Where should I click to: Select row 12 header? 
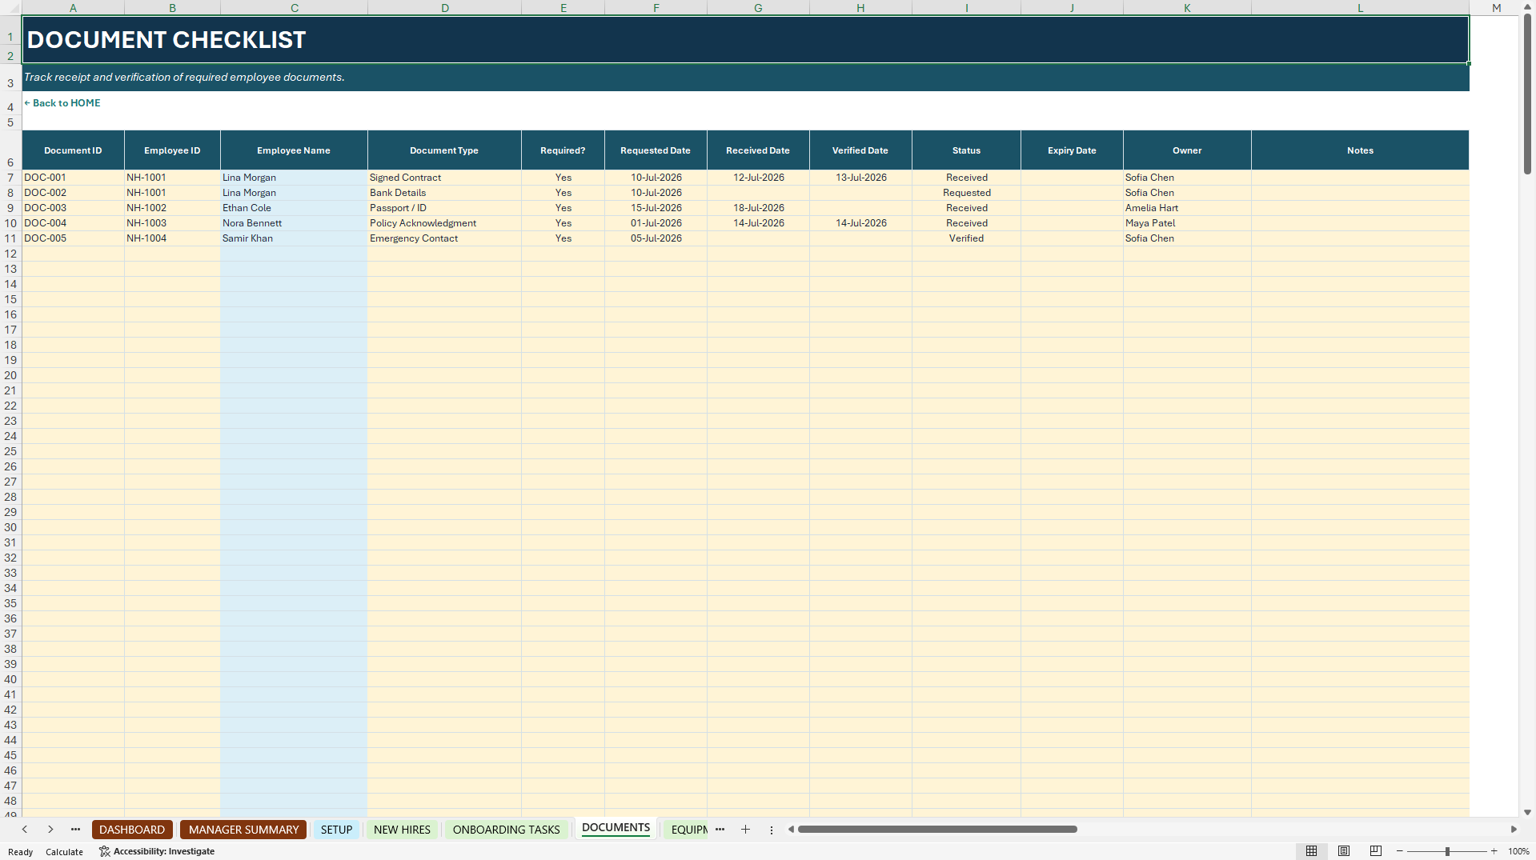(x=10, y=254)
